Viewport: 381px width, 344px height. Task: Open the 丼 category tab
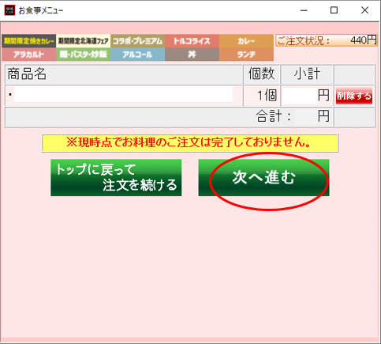coord(192,55)
